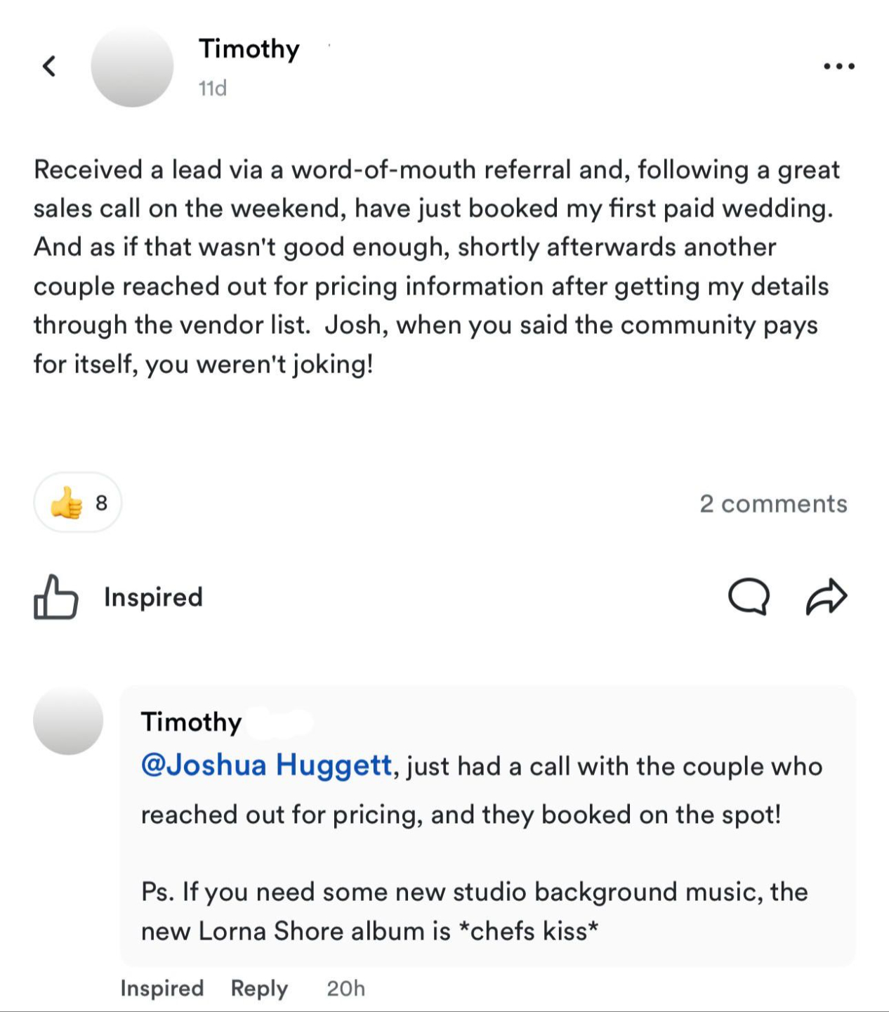
Task: Select the post body text paragraph
Action: click(x=437, y=266)
